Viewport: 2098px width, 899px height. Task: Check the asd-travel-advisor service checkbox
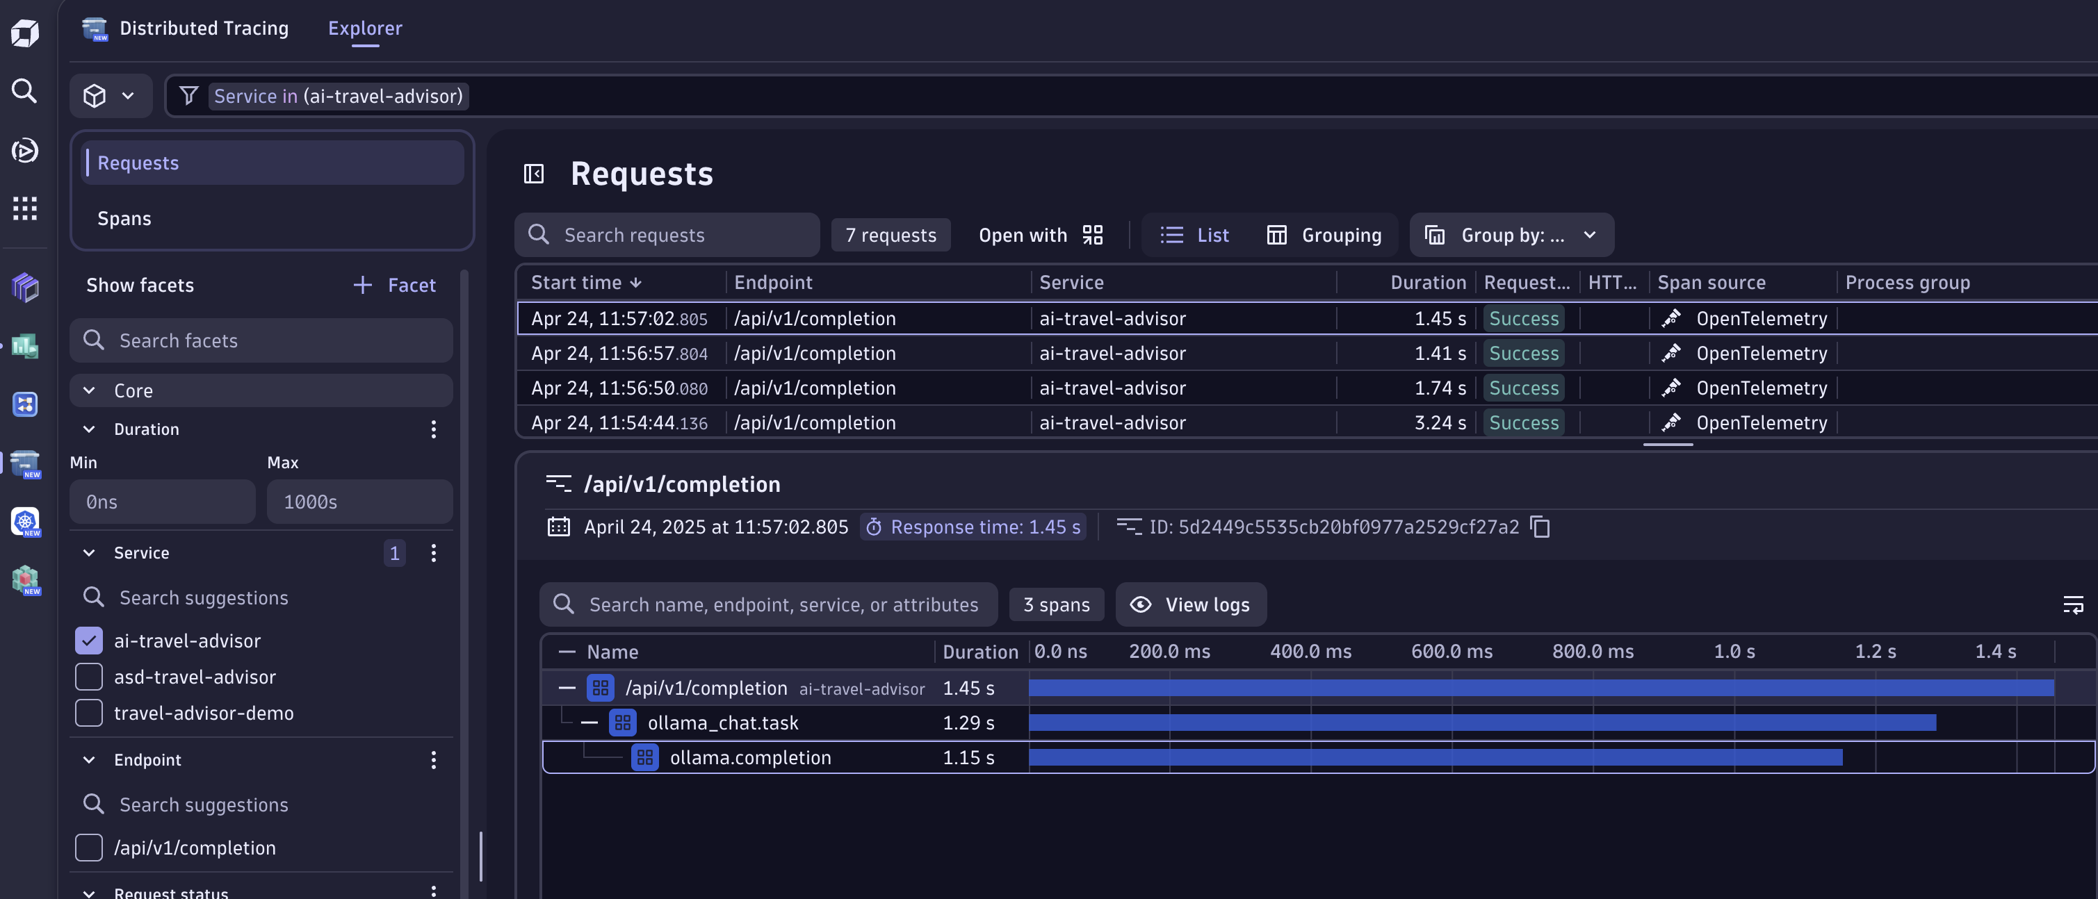tap(89, 677)
